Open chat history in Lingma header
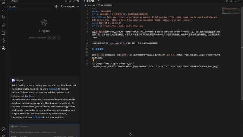Image resolution: width=243 pixels, height=137 pixels. coord(66,1)
